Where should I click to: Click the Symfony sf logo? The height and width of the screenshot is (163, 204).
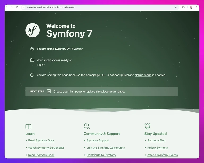point(32,30)
